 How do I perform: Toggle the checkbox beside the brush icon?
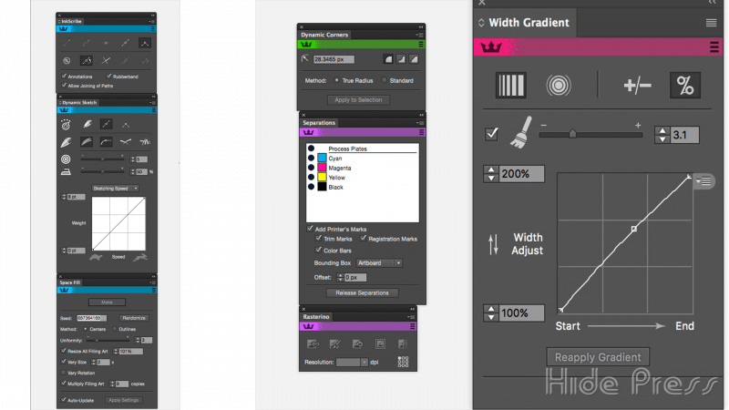coord(492,134)
